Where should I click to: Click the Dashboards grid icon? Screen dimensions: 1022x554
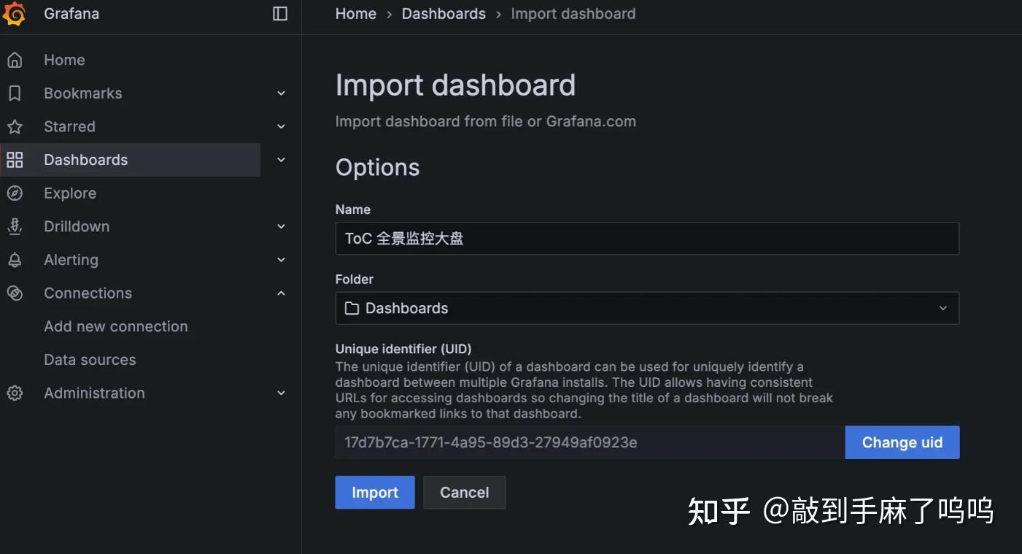[15, 160]
